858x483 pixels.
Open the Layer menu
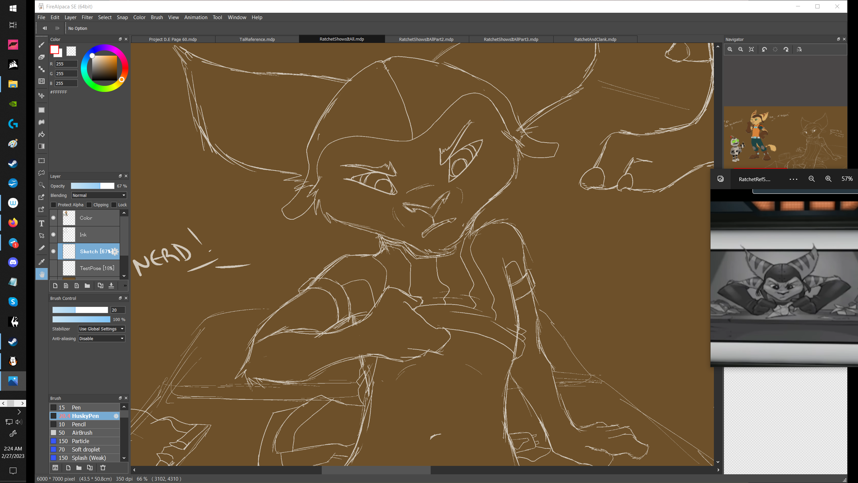coord(70,17)
